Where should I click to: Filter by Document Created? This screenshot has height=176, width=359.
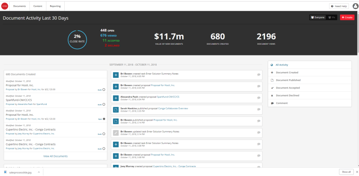point(310,73)
